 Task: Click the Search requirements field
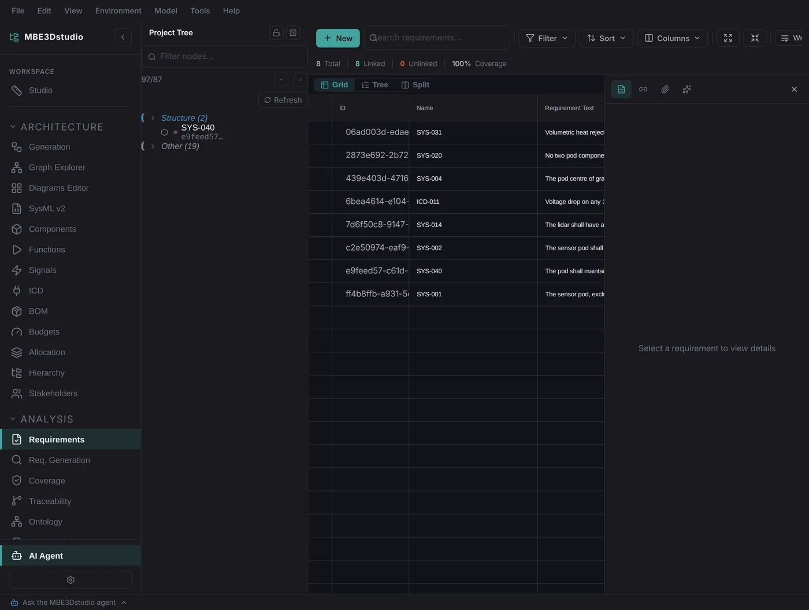[x=437, y=38]
